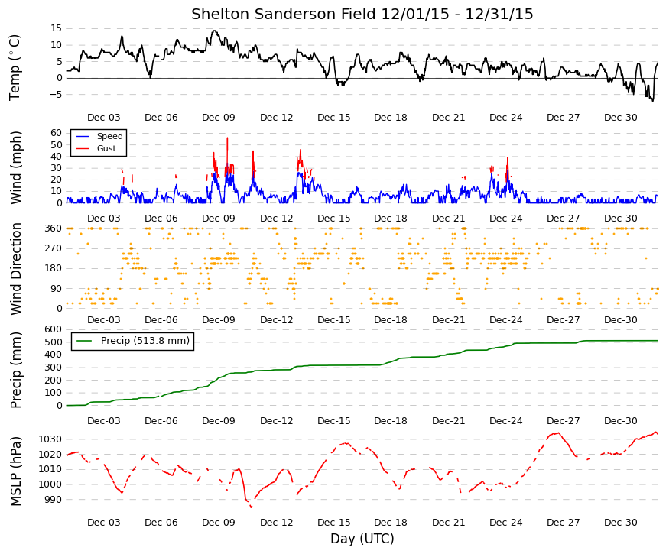
Task: Click the Precip (mm) axis label
Action: 16,370
